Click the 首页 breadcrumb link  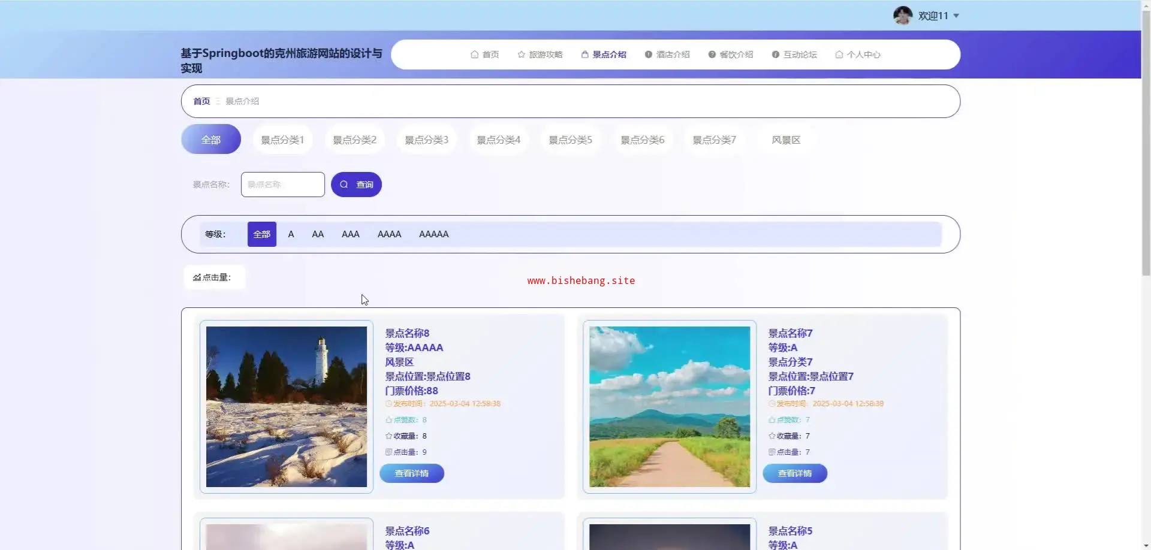[x=201, y=101]
